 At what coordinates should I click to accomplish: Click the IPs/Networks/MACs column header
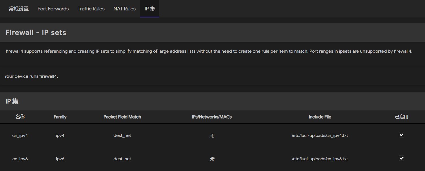tap(212, 117)
